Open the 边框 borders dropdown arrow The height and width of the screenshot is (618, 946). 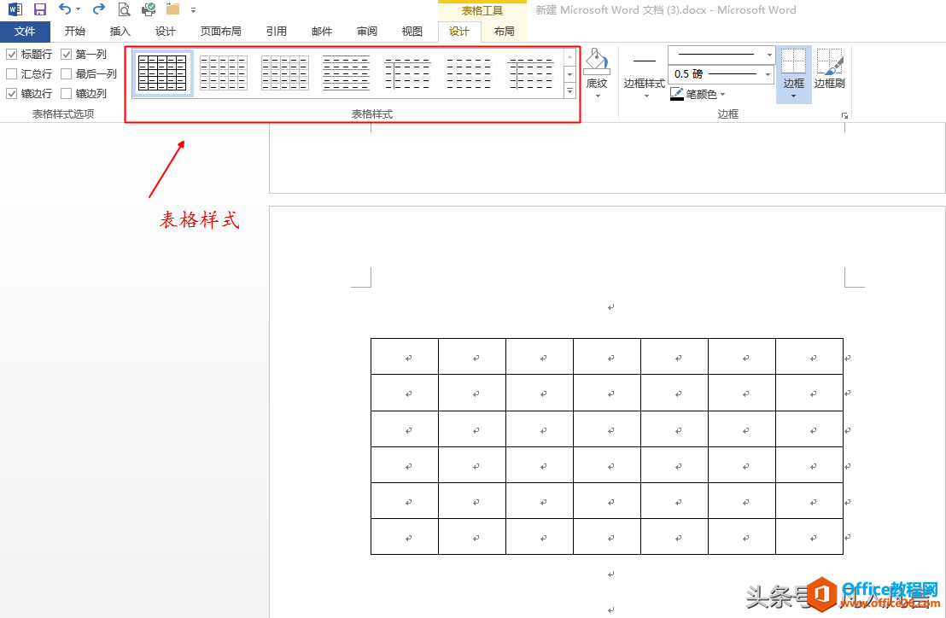(x=793, y=96)
